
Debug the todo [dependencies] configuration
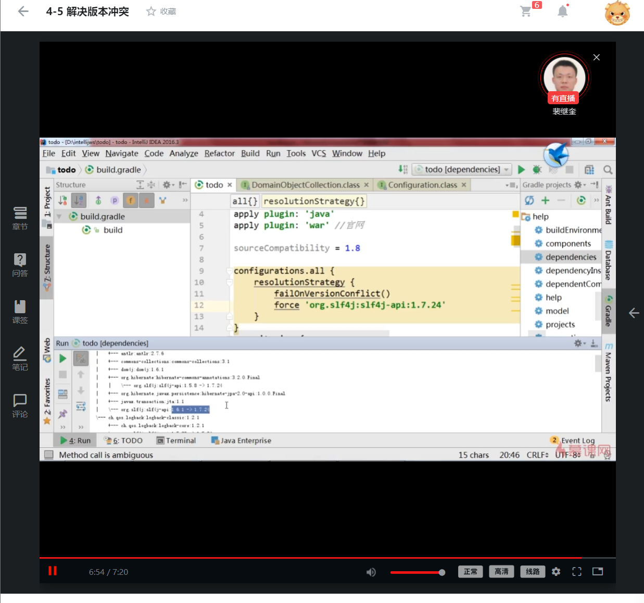(537, 169)
